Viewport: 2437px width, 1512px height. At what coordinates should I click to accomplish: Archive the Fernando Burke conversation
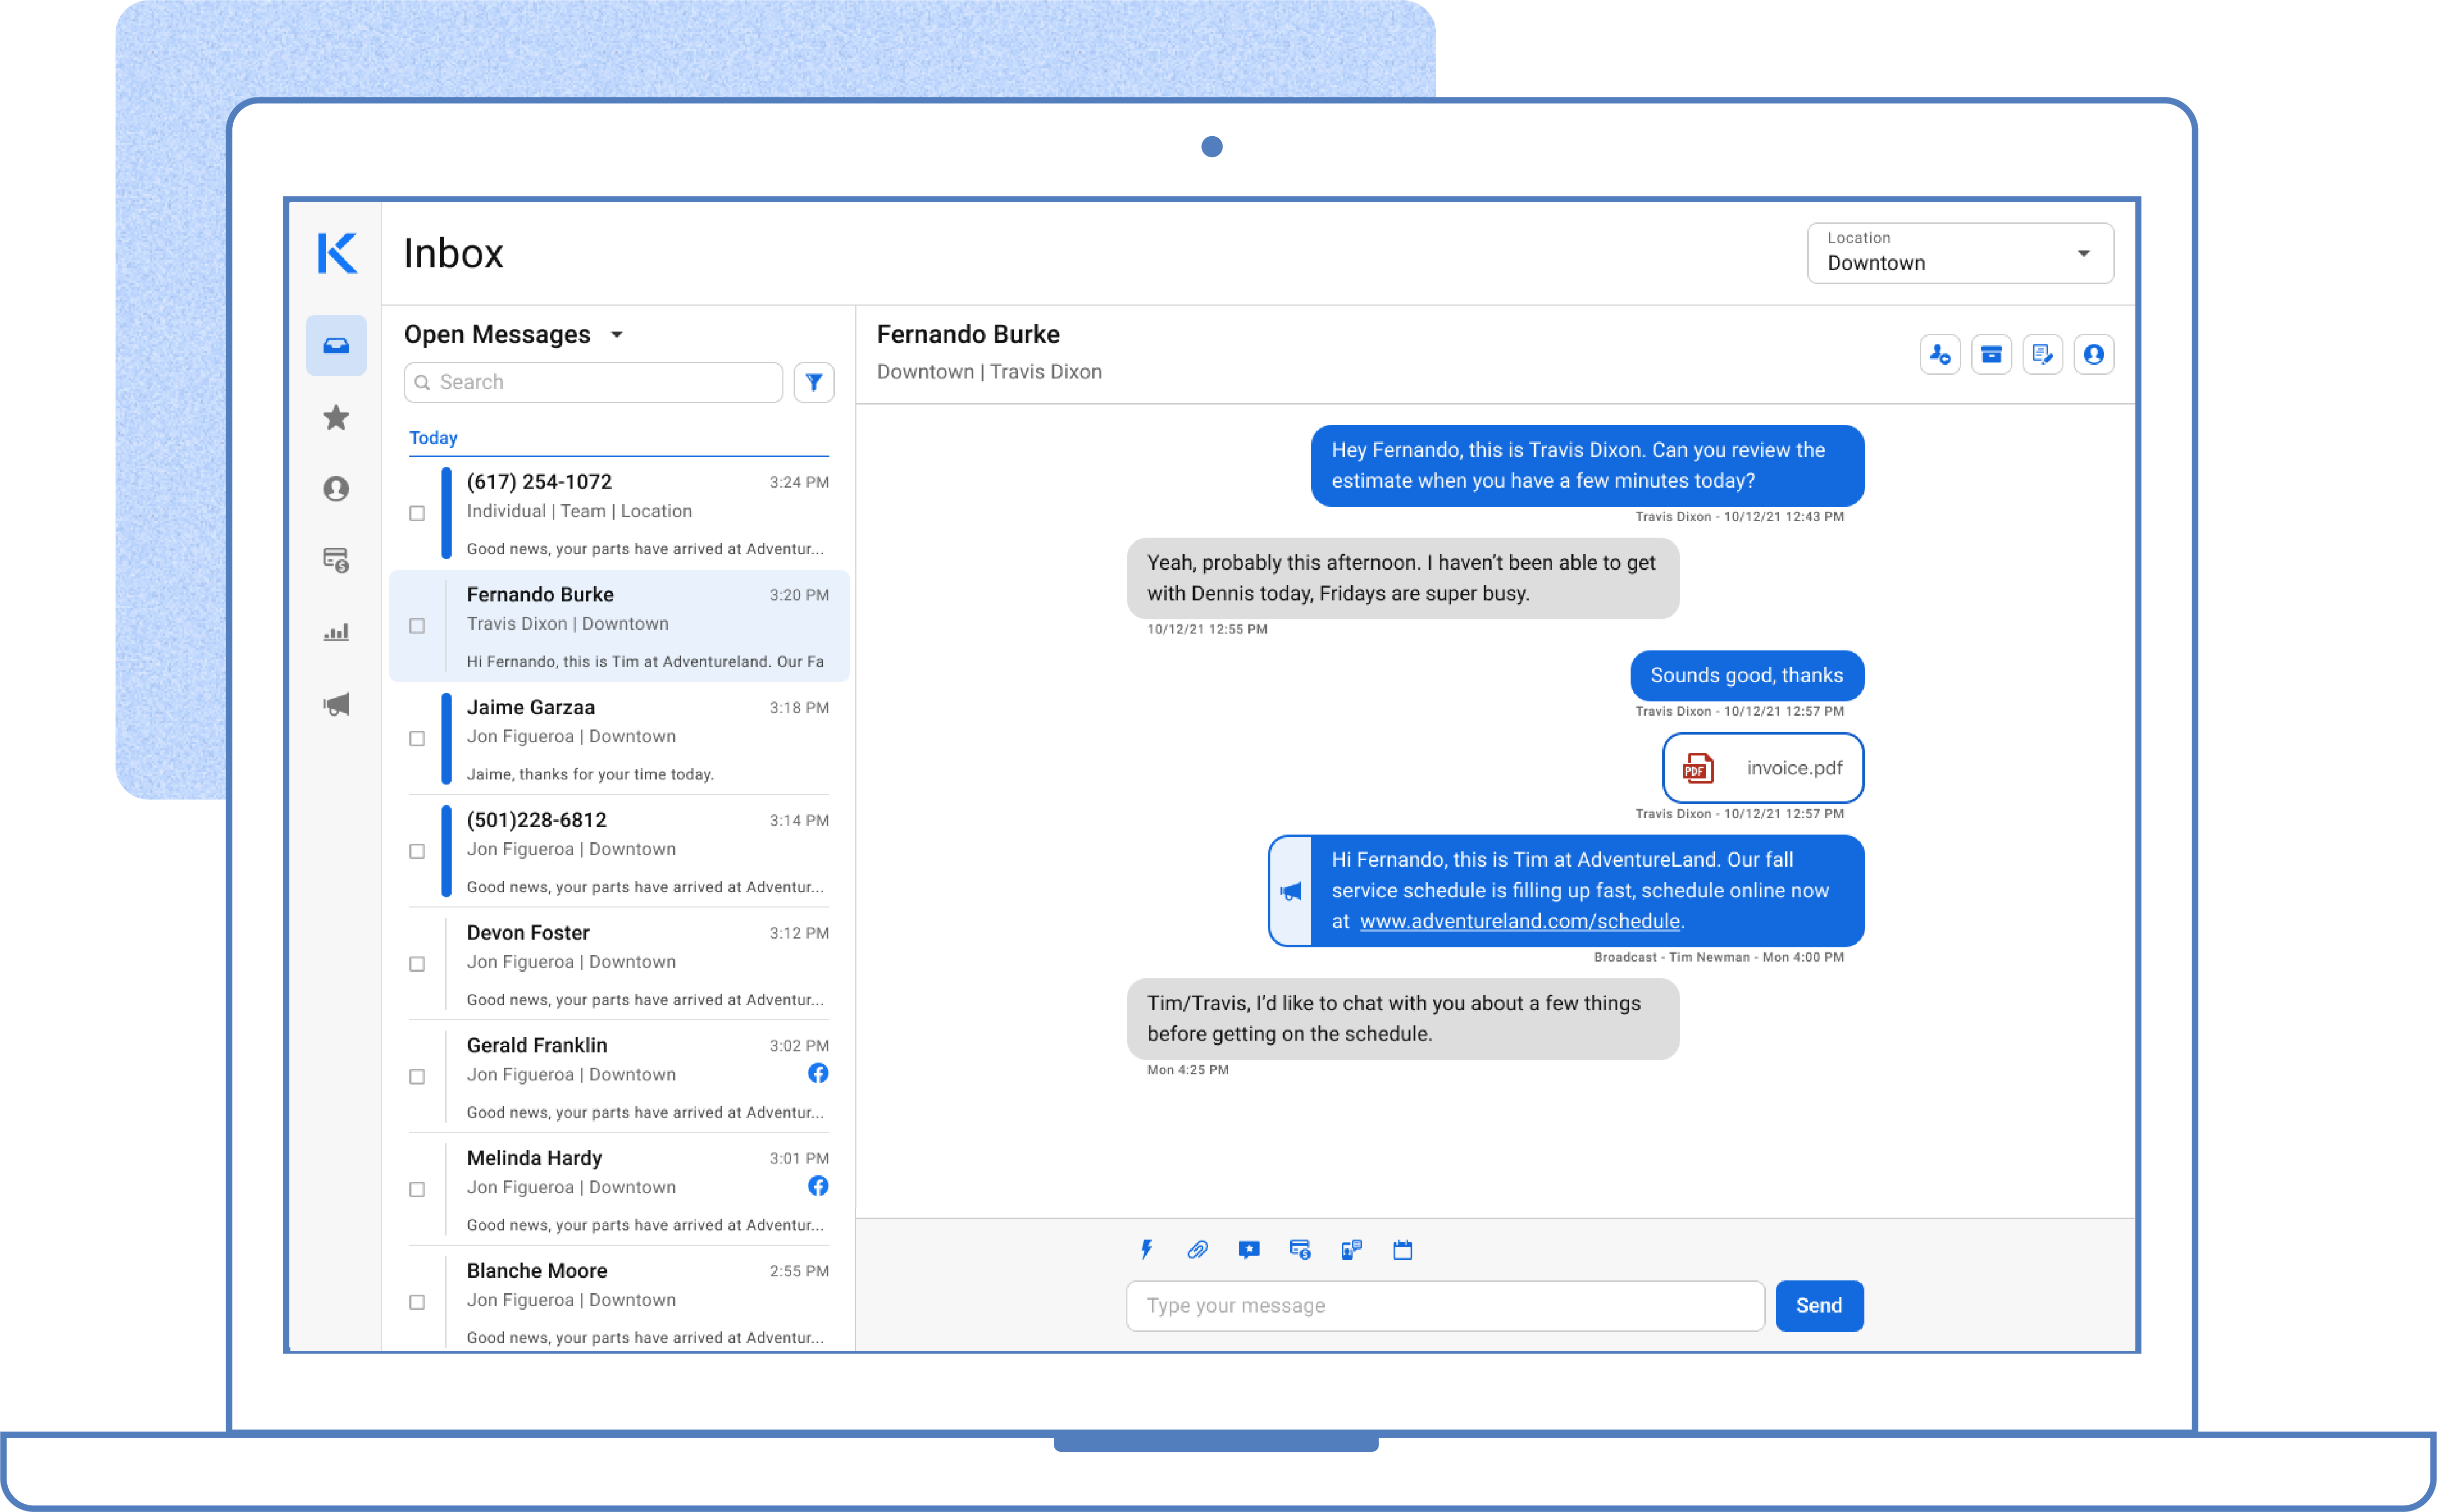(1991, 354)
